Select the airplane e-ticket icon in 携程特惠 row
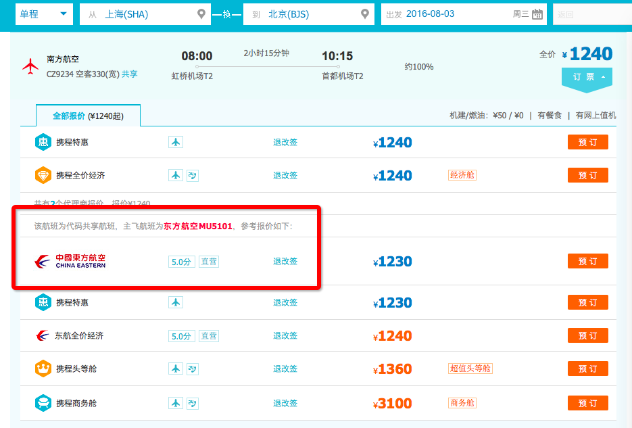The image size is (632, 428). (176, 142)
